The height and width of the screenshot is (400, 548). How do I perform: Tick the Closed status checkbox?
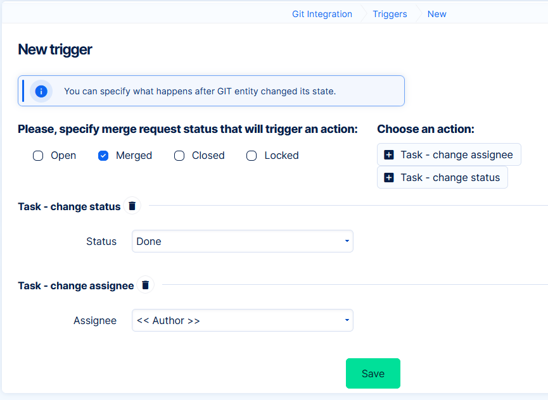point(179,156)
